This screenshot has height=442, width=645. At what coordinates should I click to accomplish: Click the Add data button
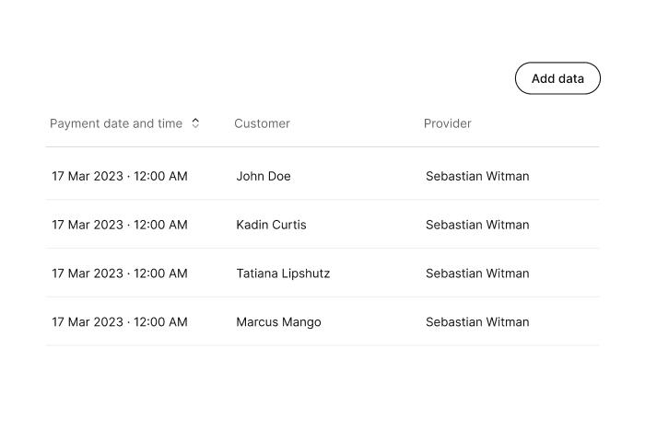pos(557,78)
